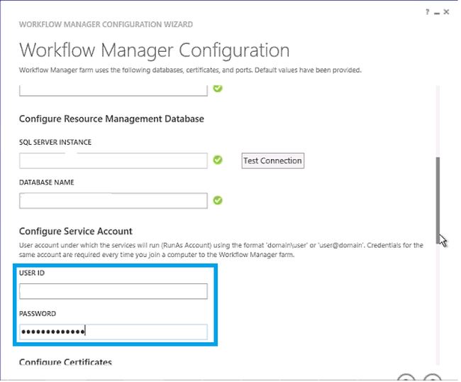Click the Test Connection button

[x=272, y=160]
